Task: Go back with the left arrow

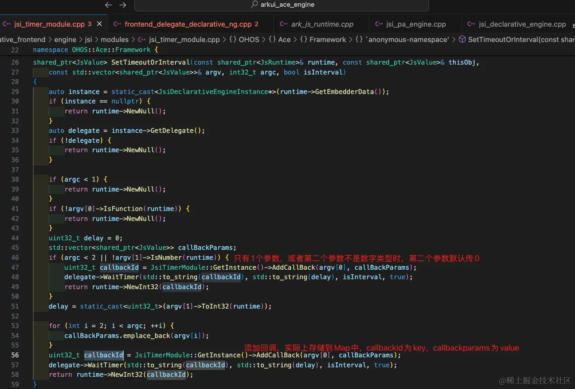Action: pos(108,5)
